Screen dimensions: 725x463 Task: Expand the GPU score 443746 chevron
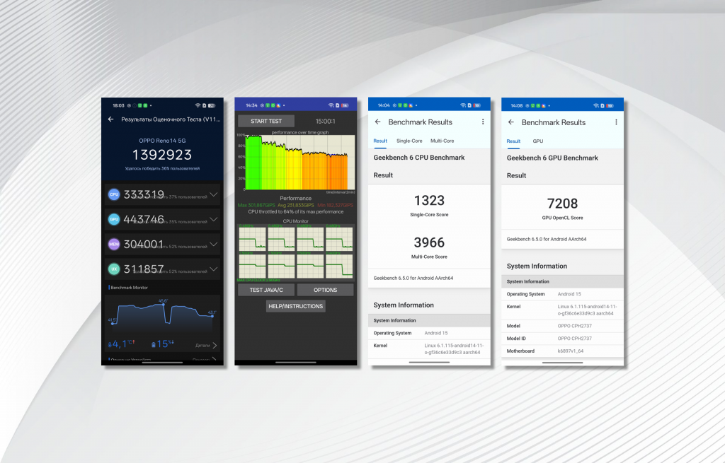pyautogui.click(x=213, y=219)
